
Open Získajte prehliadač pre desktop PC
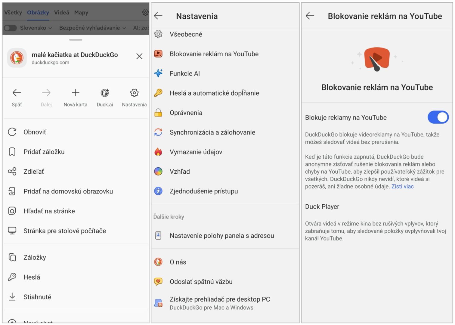(x=225, y=303)
